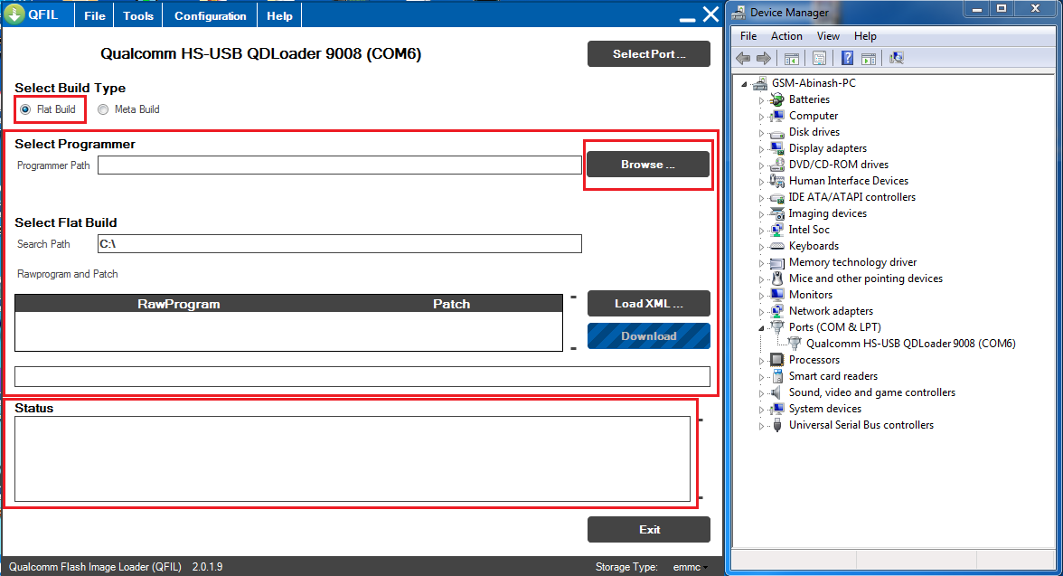The image size is (1063, 576).
Task: Select the Flat Build radio button
Action: (24, 109)
